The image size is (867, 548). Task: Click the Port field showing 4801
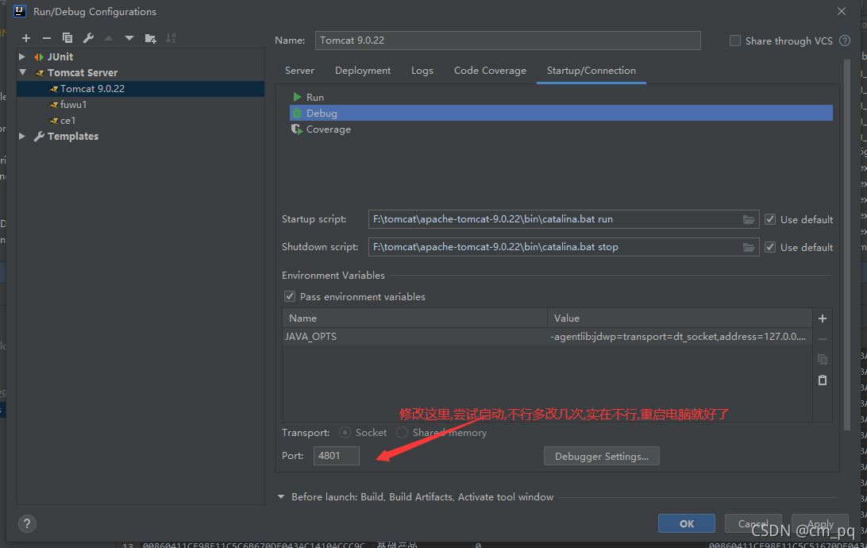coord(336,456)
